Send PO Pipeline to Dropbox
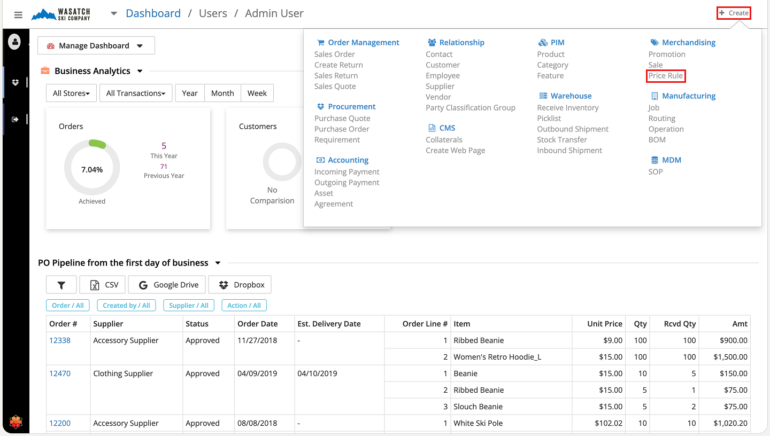Image resolution: width=770 pixels, height=436 pixels. pyautogui.click(x=240, y=285)
